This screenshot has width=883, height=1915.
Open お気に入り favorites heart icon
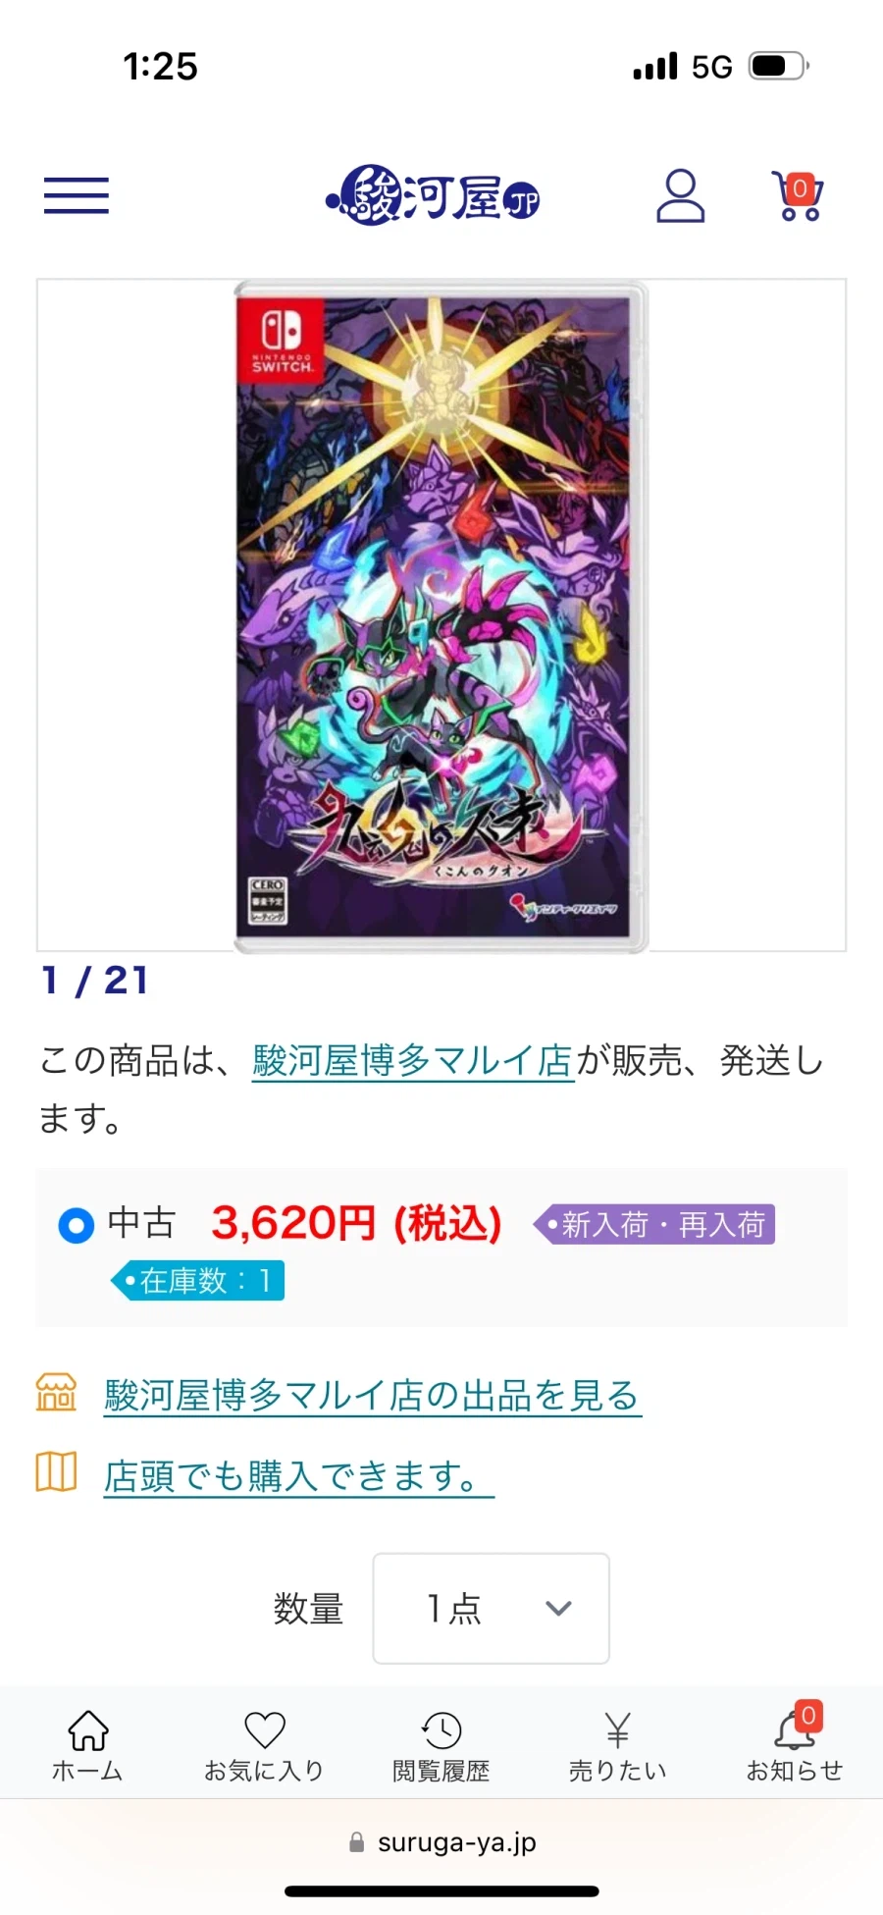tap(264, 1746)
